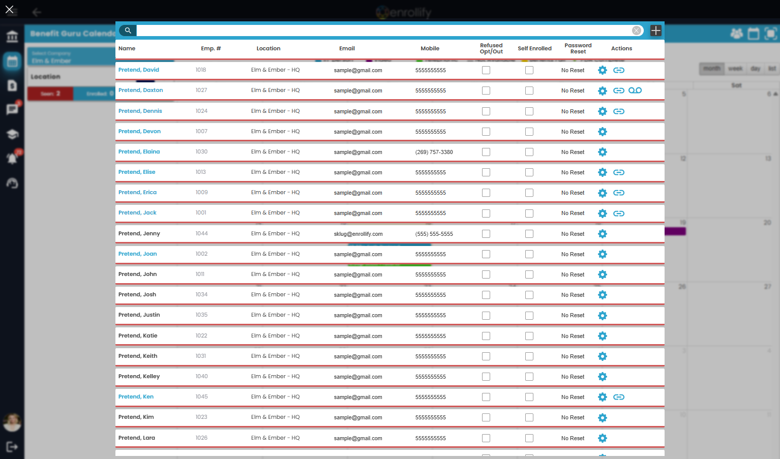
Task: Click the Emp. # column header
Action: (211, 49)
